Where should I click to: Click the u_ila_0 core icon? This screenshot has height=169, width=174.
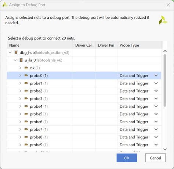[x=21, y=60]
